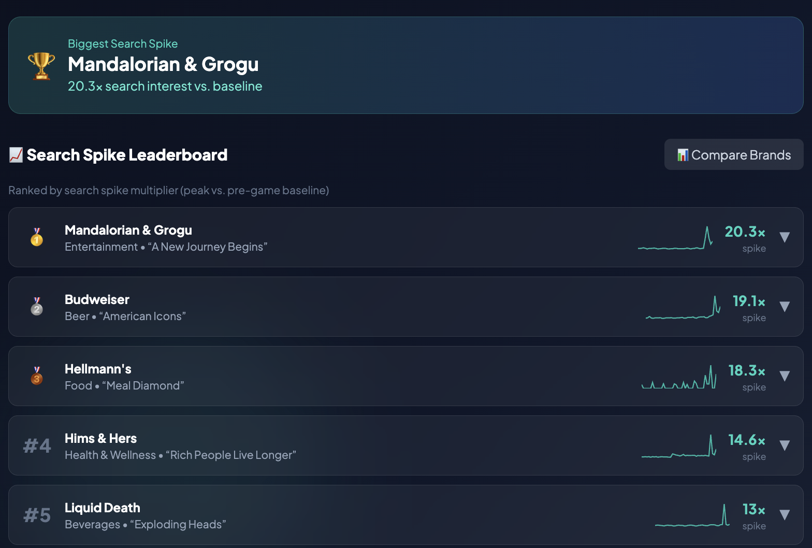The height and width of the screenshot is (548, 812).
Task: Click the #5 rank label
Action: (x=37, y=515)
